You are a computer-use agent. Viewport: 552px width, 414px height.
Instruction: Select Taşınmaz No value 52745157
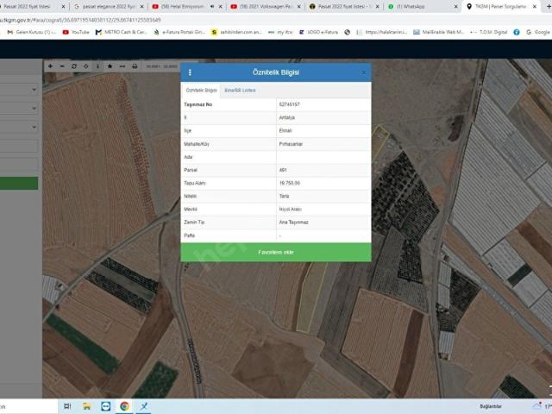pyautogui.click(x=290, y=104)
